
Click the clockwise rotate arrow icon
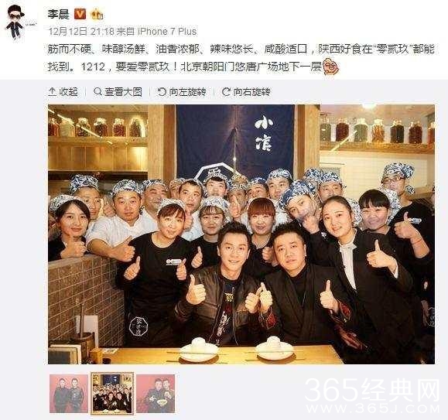[226, 91]
